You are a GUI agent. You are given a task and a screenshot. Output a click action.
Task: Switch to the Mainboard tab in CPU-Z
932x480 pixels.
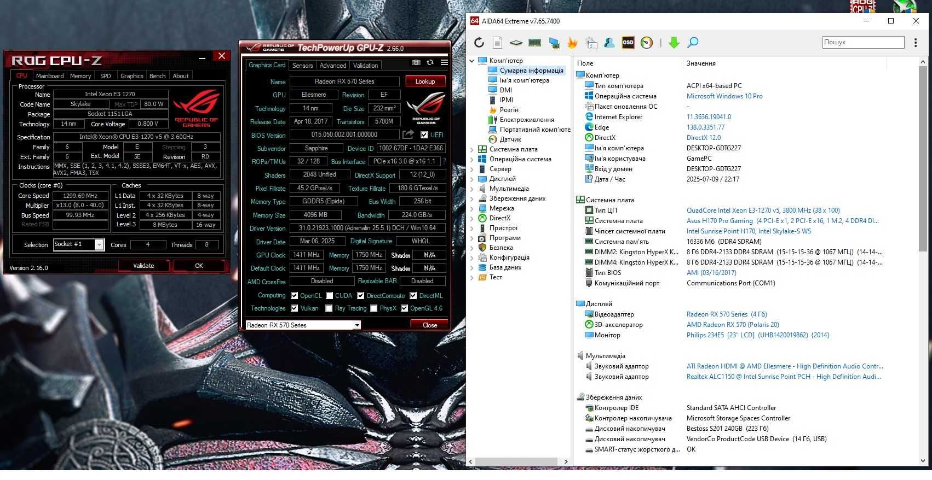[50, 76]
